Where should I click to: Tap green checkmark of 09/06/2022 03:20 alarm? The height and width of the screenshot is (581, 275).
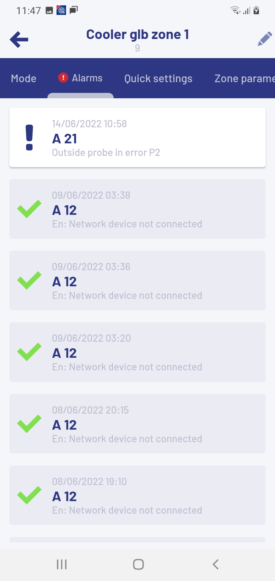[29, 352]
